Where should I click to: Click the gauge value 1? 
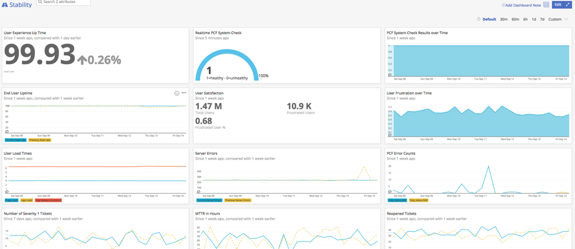coord(209,71)
